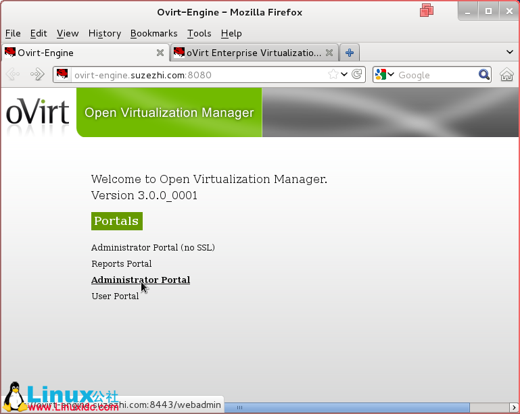520x414 pixels.
Task: Click the site favicon in the address bar
Action: pos(62,74)
